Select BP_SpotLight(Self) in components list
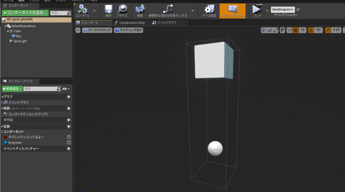Screen dimensions: 345x192 36,20
